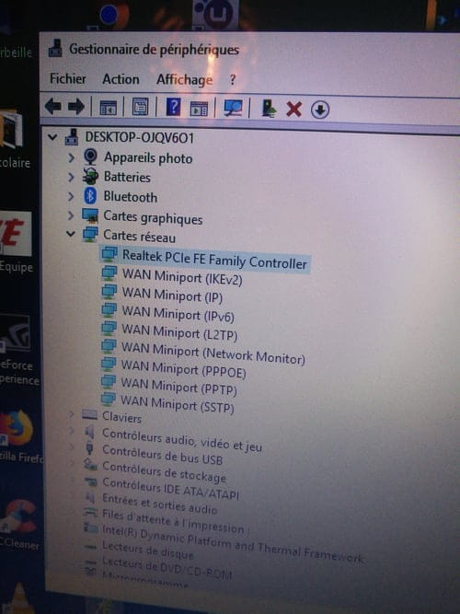Expand Batteries category arrow
460x614 pixels.
pos(71,177)
